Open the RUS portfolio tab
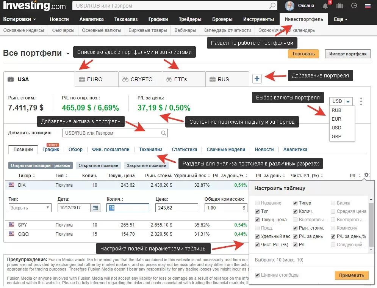Screen dimensions: 377x288 pyautogui.click(x=227, y=79)
